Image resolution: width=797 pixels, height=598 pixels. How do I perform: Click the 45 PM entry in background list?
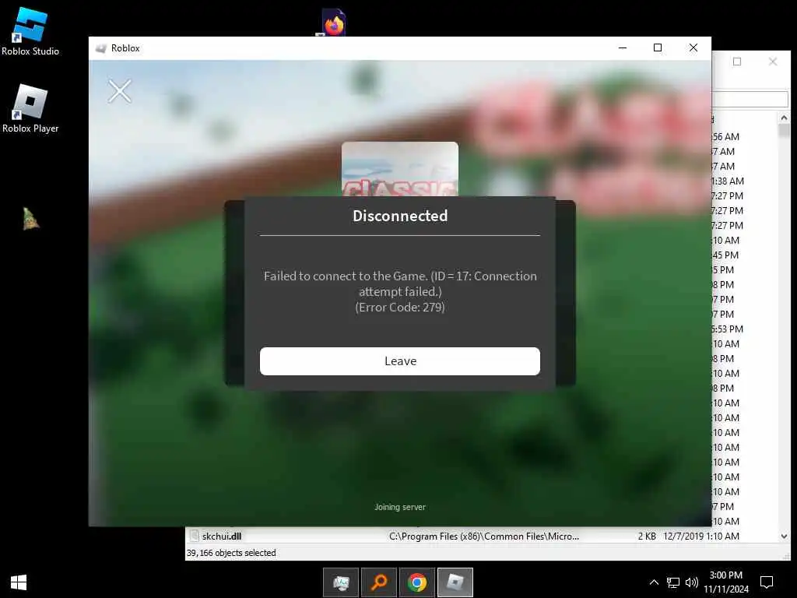725,255
